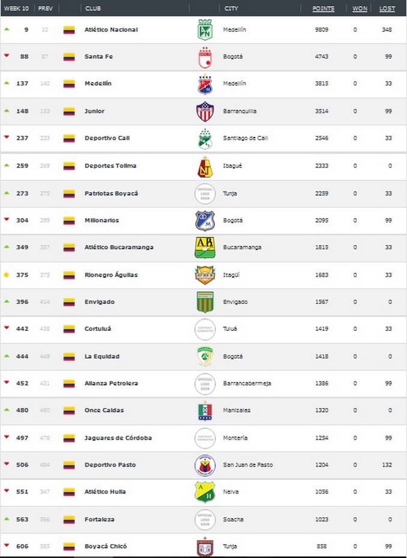Click the Atlético Huila club crest
Image resolution: width=407 pixels, height=558 pixels.
point(205,492)
